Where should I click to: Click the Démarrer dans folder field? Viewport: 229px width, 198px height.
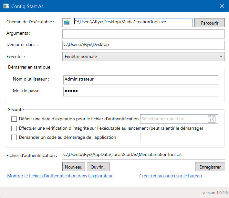(x=143, y=45)
